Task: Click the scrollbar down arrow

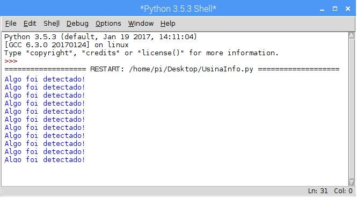Action: [352, 182]
